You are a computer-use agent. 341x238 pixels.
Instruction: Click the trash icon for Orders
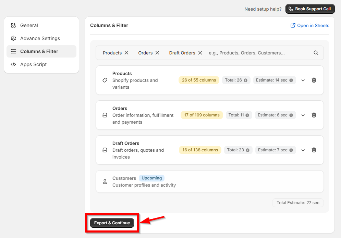[314, 115]
